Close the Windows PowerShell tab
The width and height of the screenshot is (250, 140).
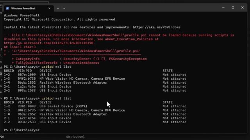click(x=50, y=9)
